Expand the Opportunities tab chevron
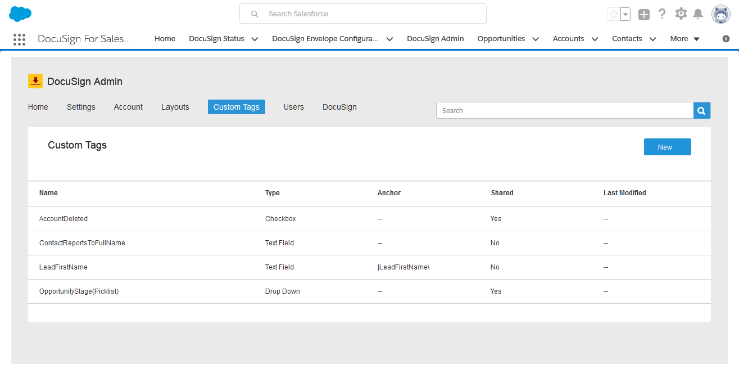739x373 pixels. coord(536,39)
